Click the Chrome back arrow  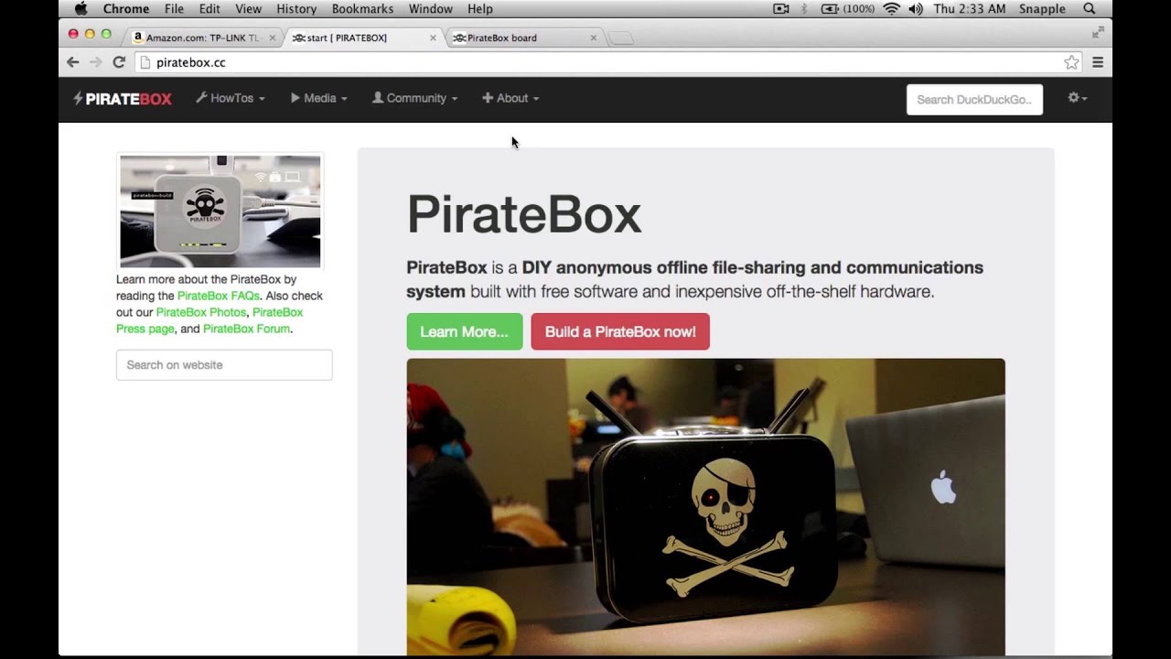pos(73,62)
